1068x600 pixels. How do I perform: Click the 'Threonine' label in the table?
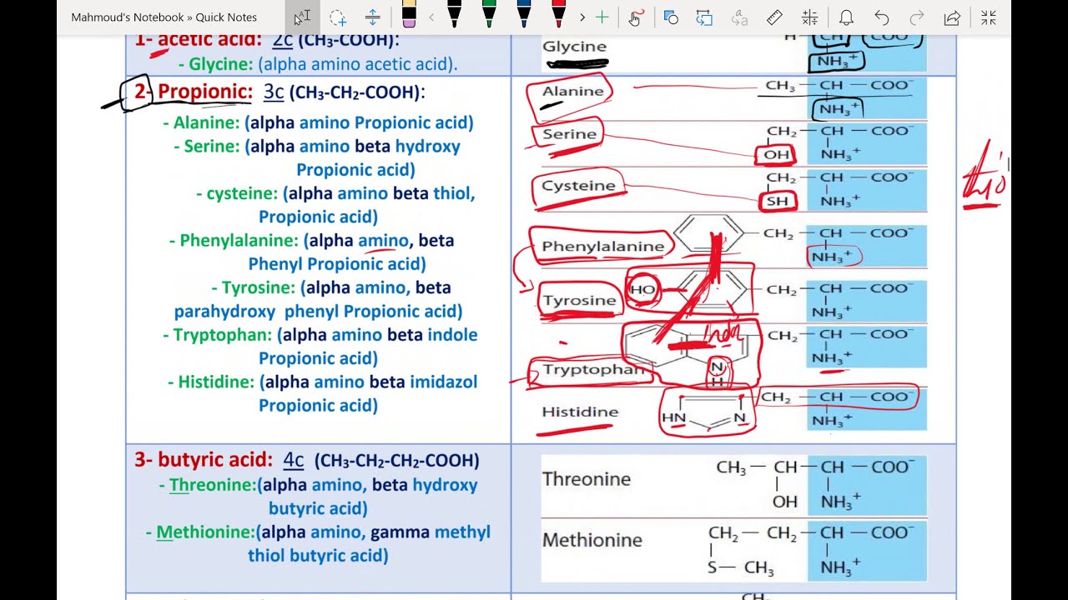pyautogui.click(x=587, y=479)
